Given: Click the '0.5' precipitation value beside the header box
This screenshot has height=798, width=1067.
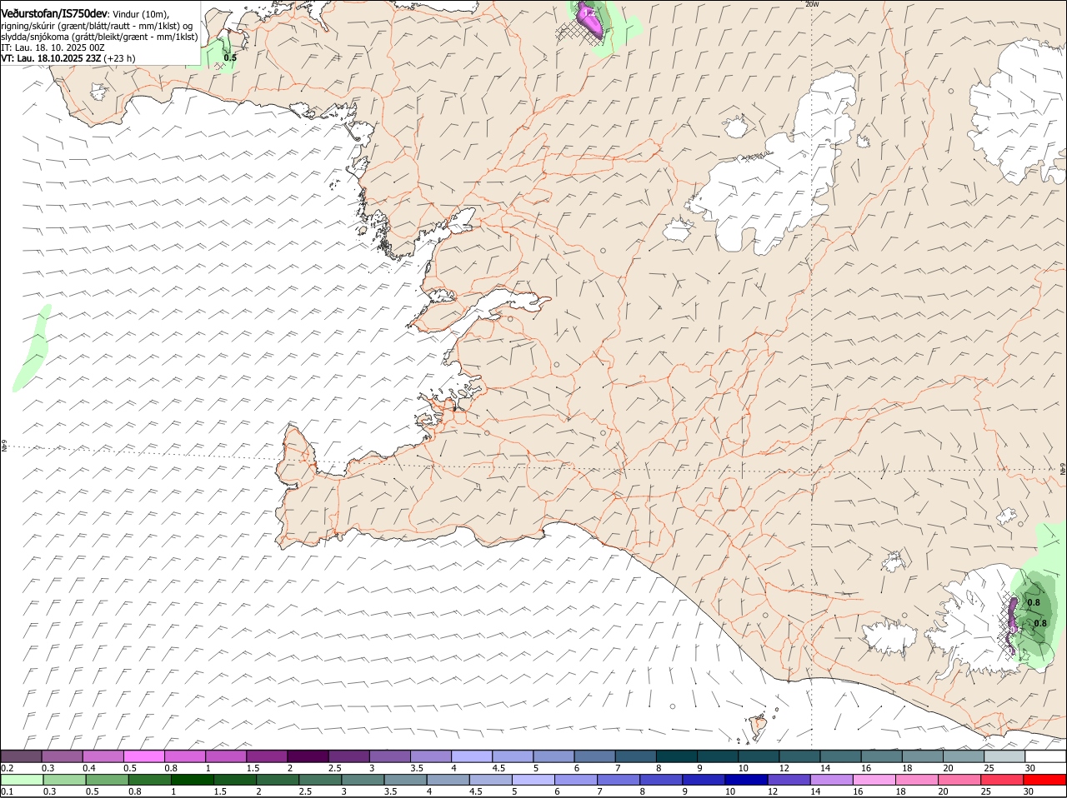Looking at the screenshot, I should [x=230, y=57].
